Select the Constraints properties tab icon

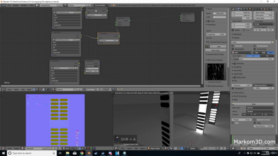(253, 9)
